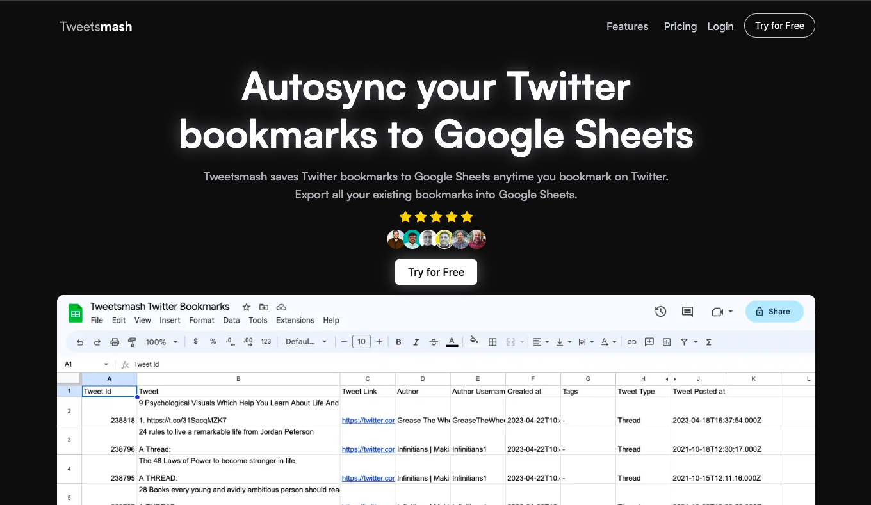The width and height of the screenshot is (871, 505).
Task: Click the Login link
Action: point(720,26)
